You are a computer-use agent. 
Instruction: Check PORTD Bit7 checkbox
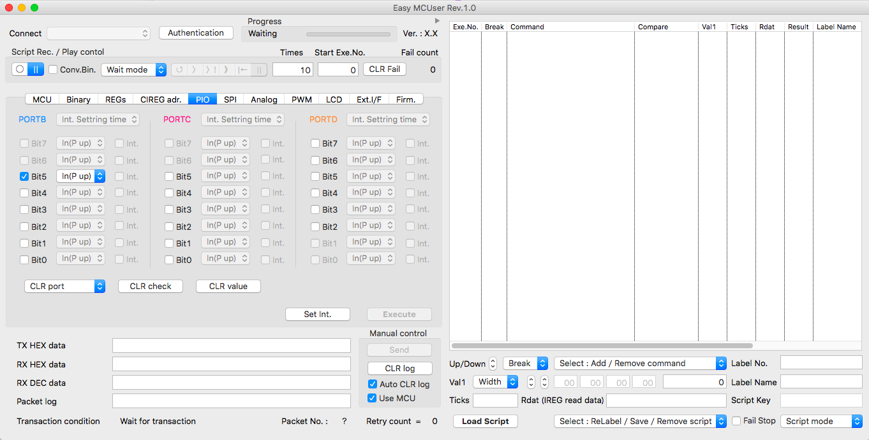[x=315, y=143]
